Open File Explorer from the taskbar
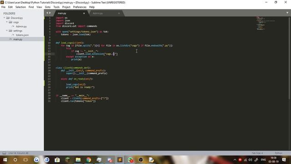The height and width of the screenshot is (164, 291). point(78,160)
